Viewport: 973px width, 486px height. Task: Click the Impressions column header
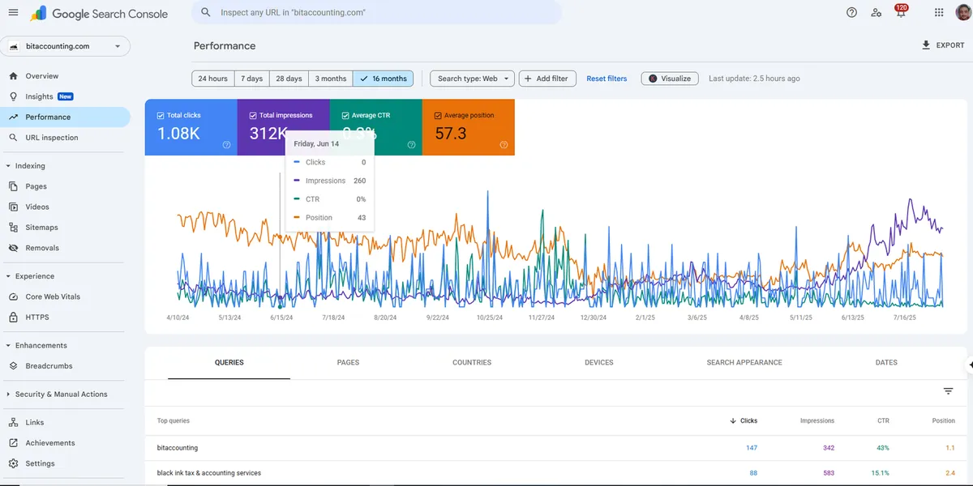click(x=817, y=420)
